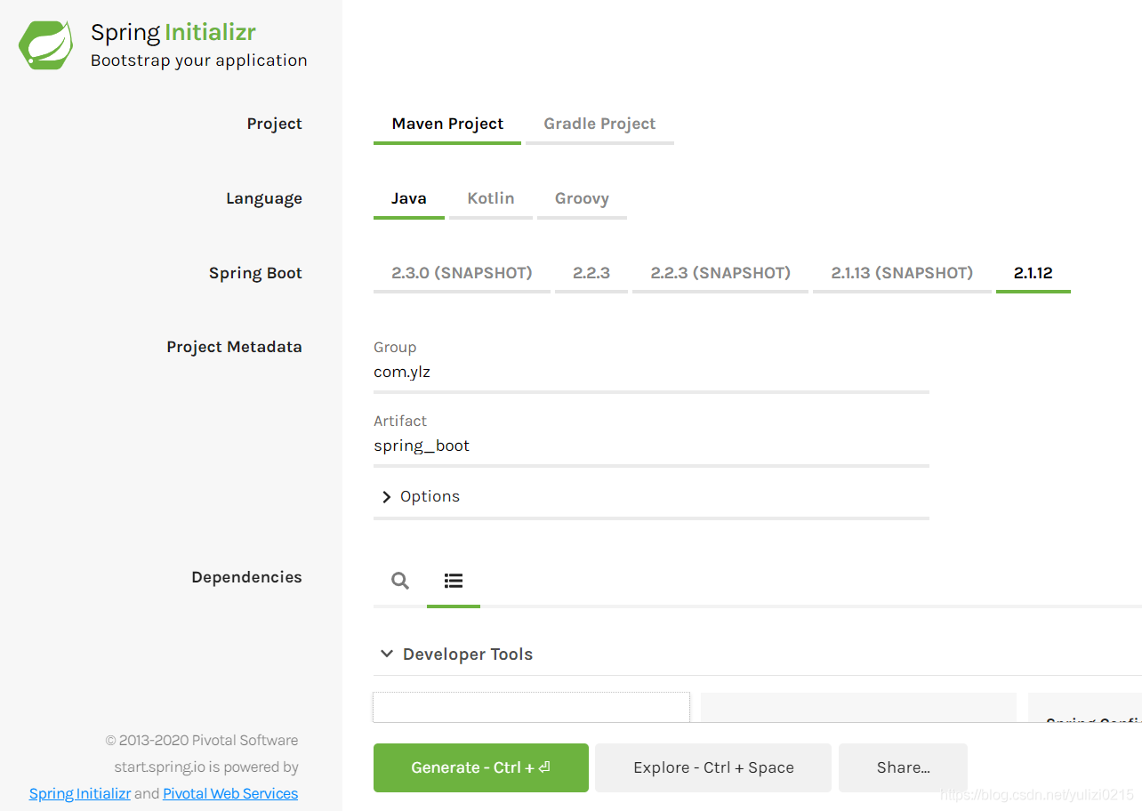
Task: Choose Spring Boot version 2.2.3
Action: (591, 273)
